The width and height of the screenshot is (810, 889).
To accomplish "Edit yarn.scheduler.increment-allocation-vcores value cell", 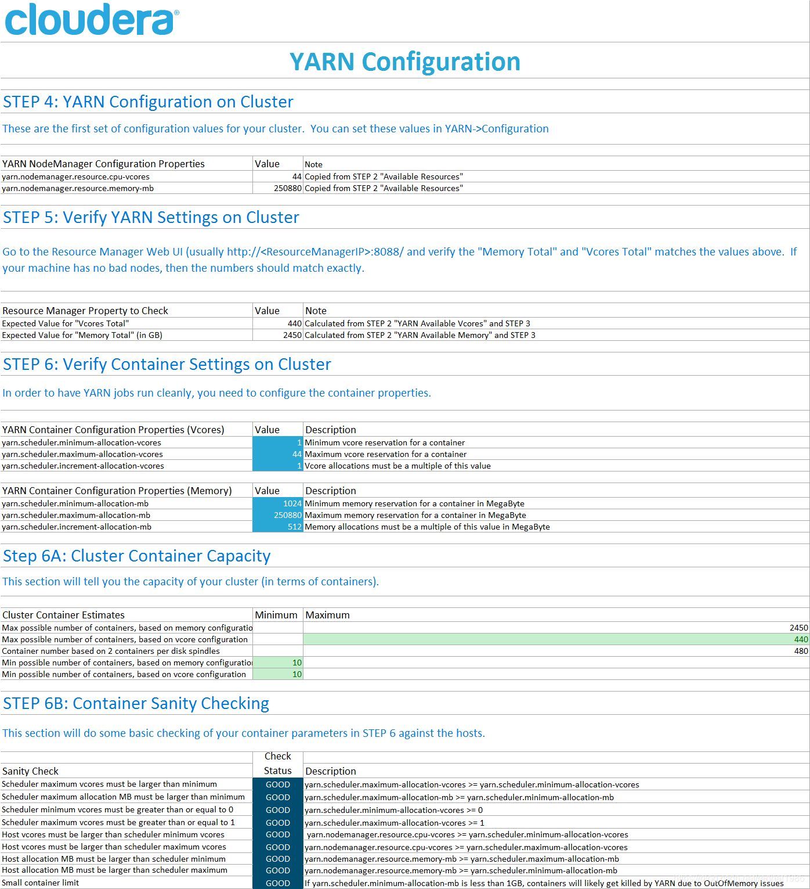I will point(278,466).
